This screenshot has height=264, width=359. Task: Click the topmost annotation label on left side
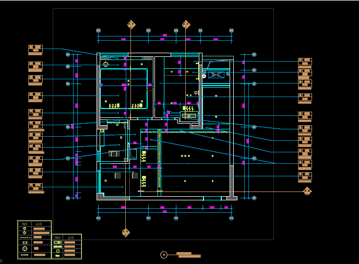click(35, 50)
